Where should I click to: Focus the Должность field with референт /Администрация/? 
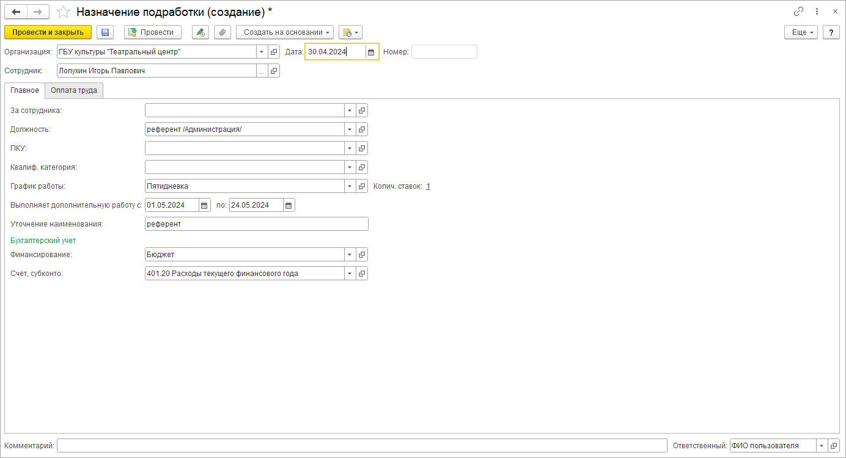245,129
